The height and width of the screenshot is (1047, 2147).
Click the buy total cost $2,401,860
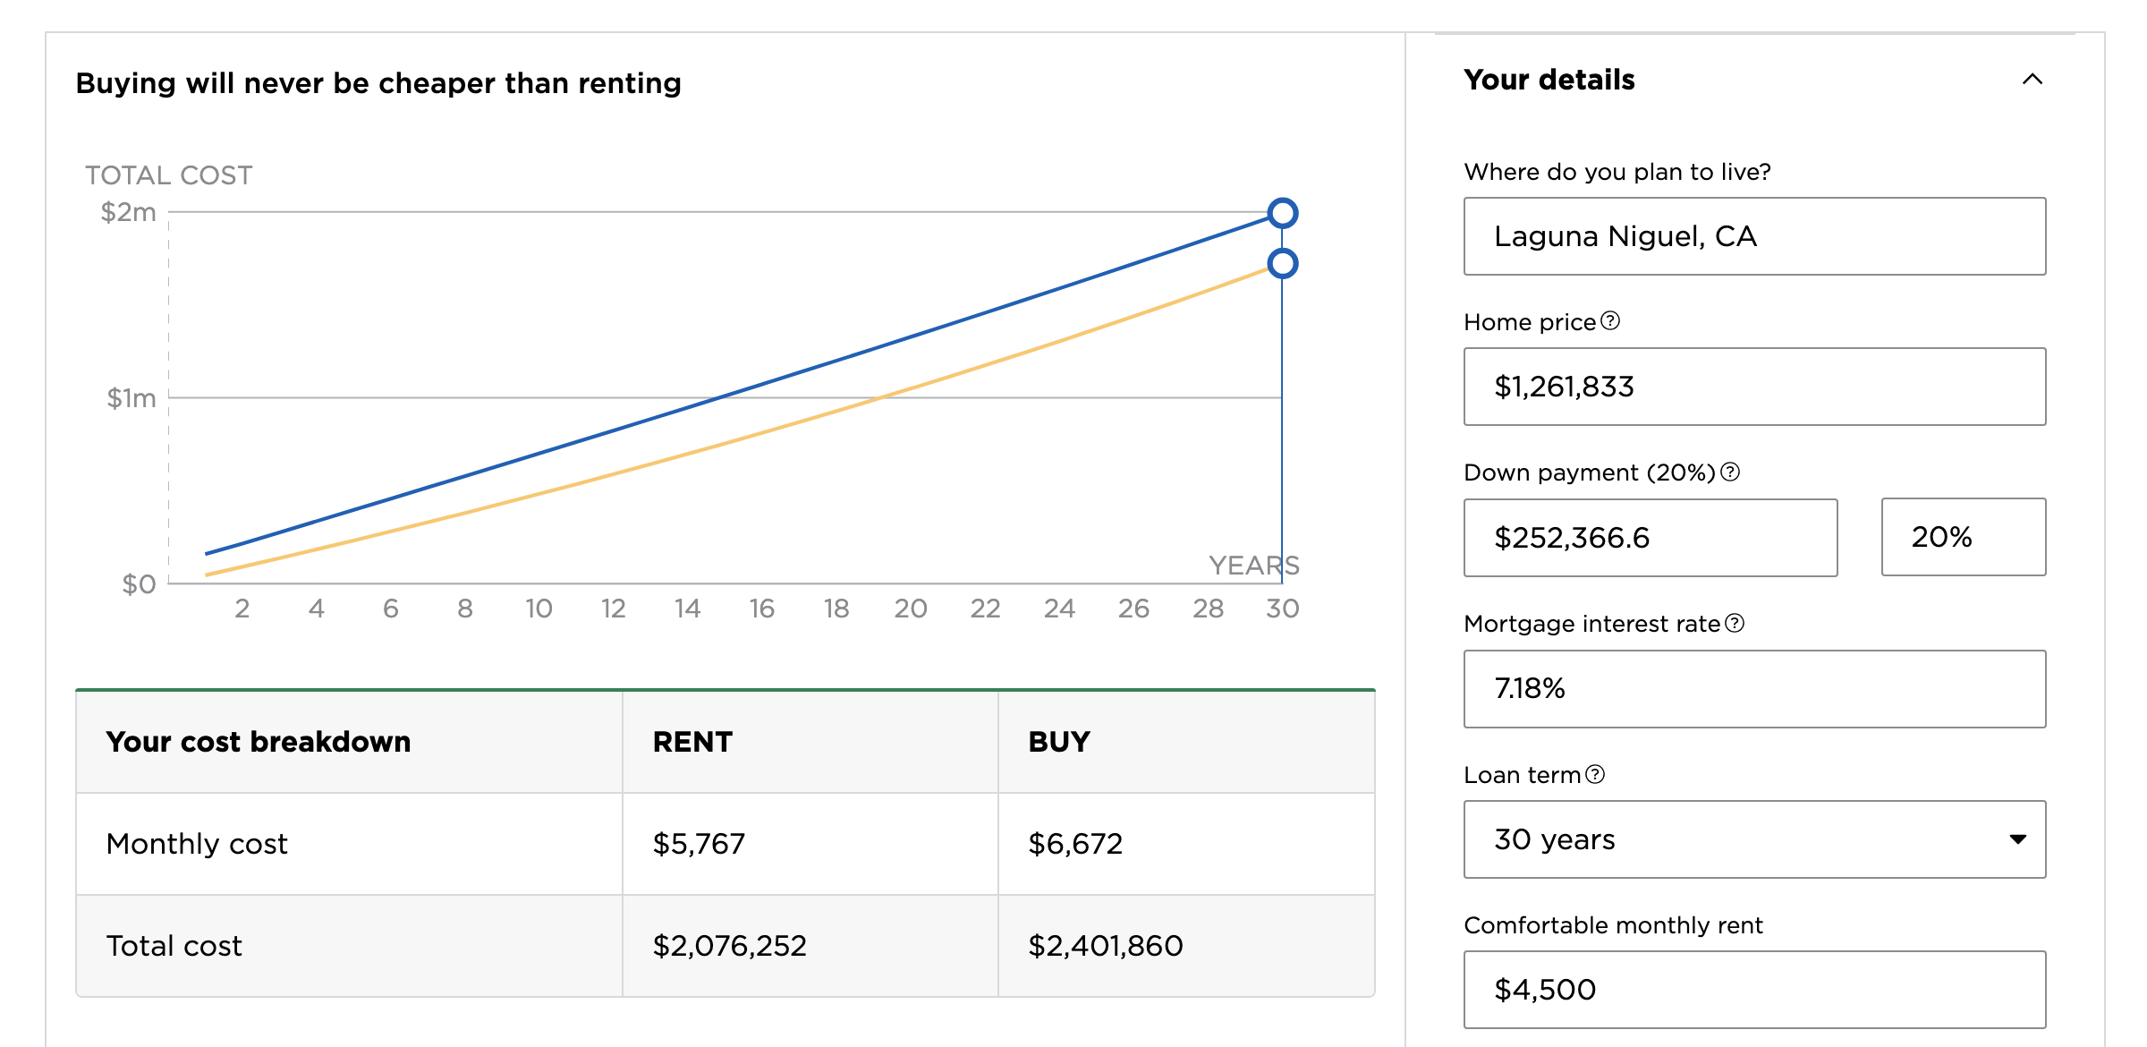pos(1106,946)
